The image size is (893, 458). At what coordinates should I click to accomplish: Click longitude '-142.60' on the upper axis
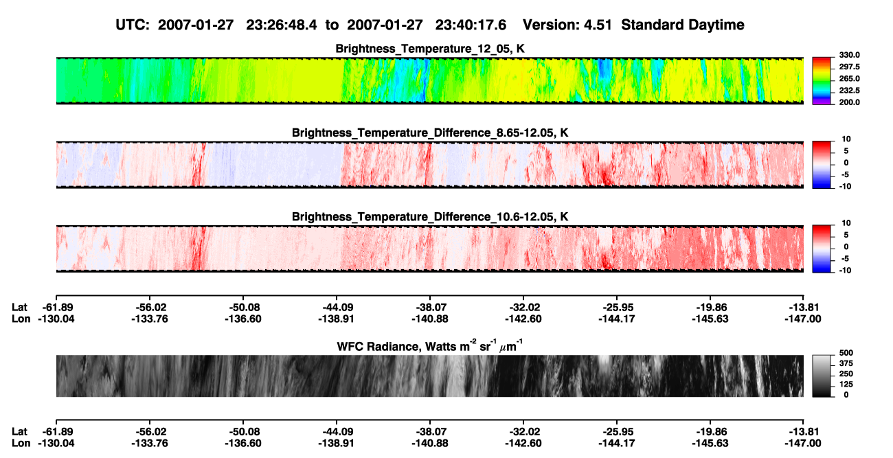point(523,319)
